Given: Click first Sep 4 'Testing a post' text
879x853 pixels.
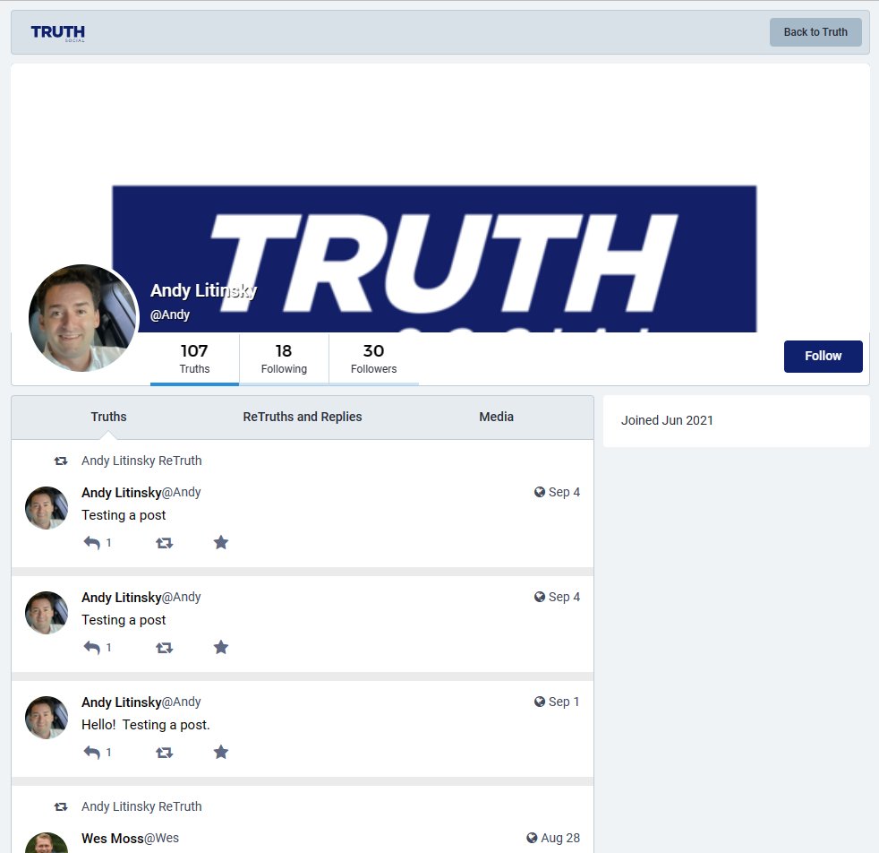Looking at the screenshot, I should point(124,515).
